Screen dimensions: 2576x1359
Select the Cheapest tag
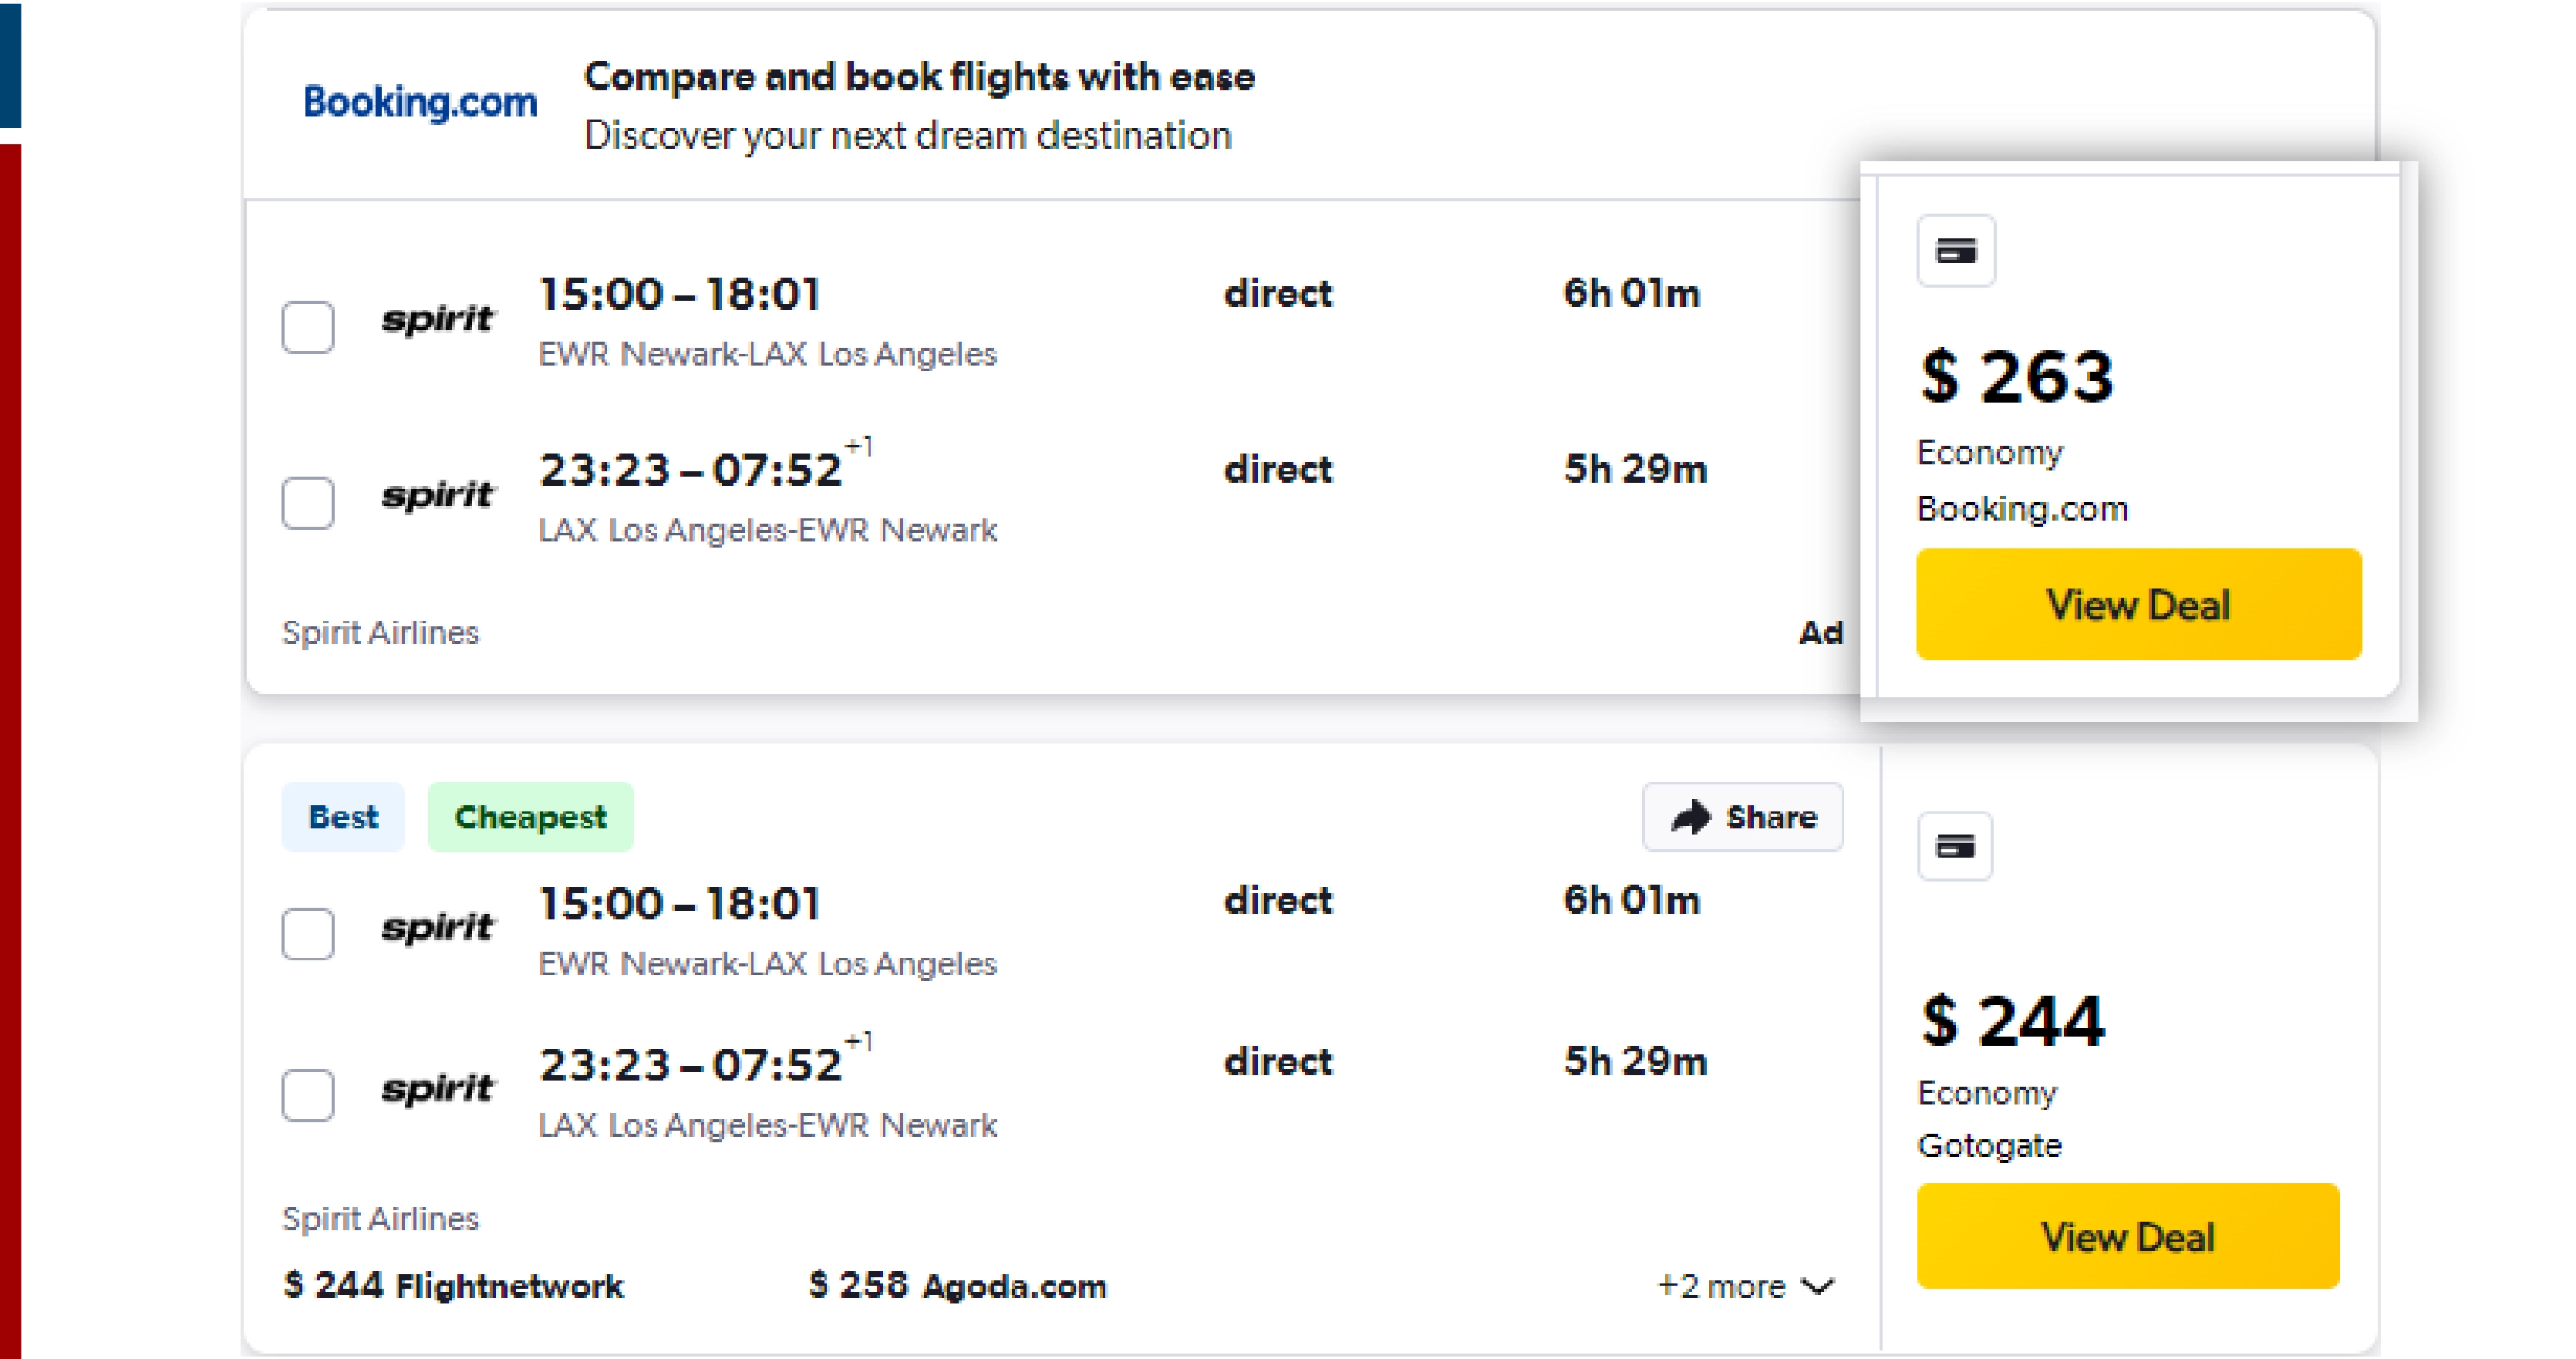click(531, 817)
